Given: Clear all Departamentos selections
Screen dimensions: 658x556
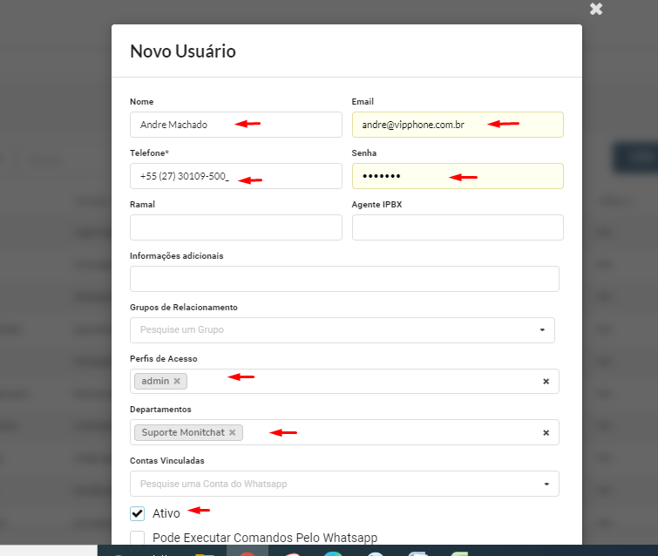Looking at the screenshot, I should click(546, 432).
